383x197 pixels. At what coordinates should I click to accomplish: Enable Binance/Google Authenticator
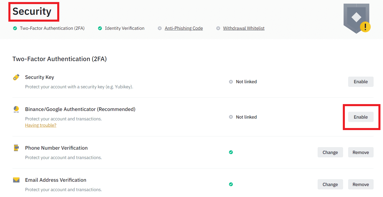coord(361,117)
